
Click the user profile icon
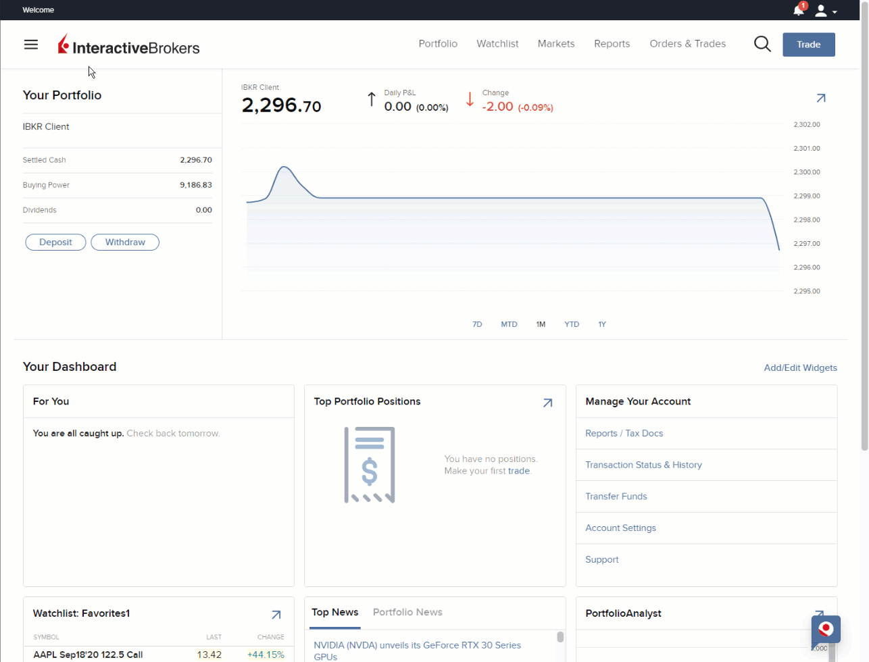pyautogui.click(x=821, y=9)
